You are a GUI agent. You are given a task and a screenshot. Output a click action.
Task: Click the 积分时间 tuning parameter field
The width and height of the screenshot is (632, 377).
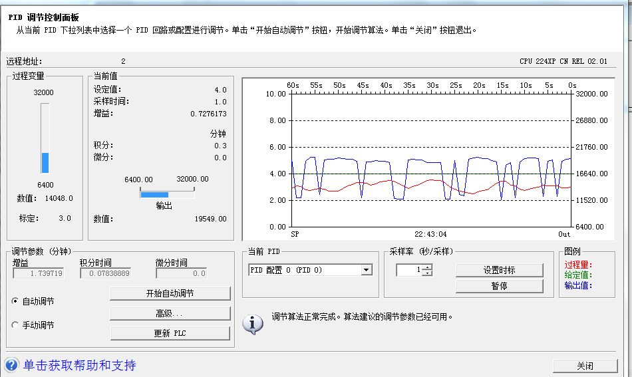106,273
